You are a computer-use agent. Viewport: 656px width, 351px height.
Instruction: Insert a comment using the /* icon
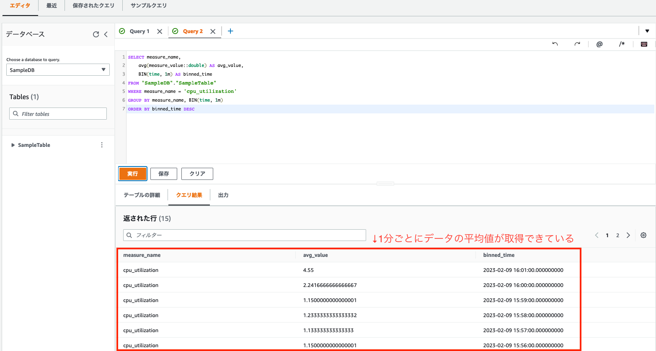[x=622, y=44]
